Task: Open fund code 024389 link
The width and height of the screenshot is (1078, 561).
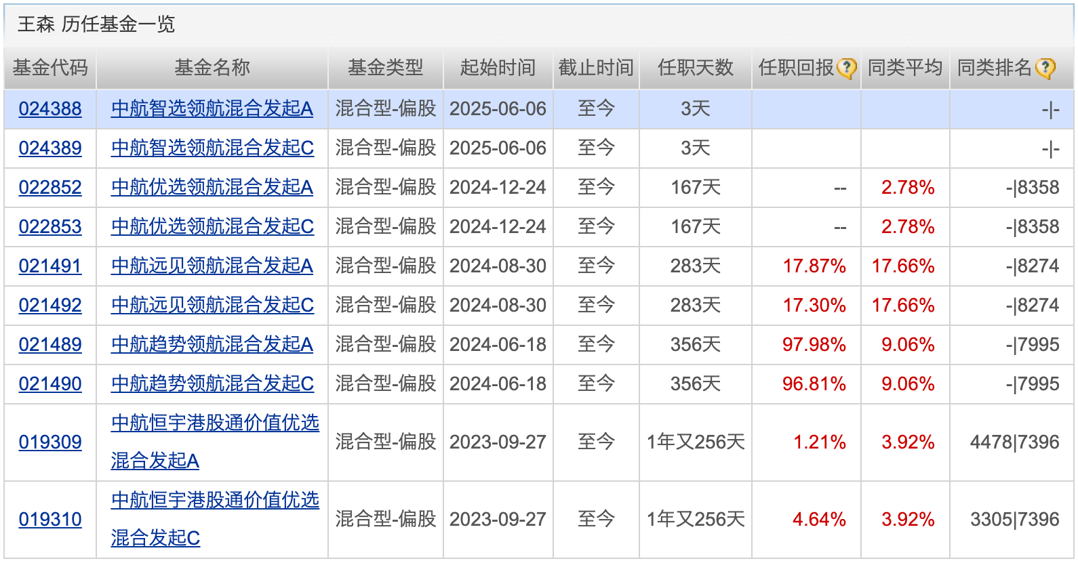Action: point(50,148)
